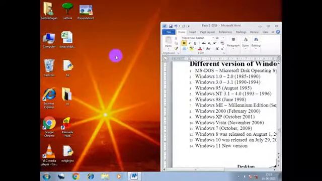Open Chrome from the taskbar

pyautogui.click(x=76, y=176)
